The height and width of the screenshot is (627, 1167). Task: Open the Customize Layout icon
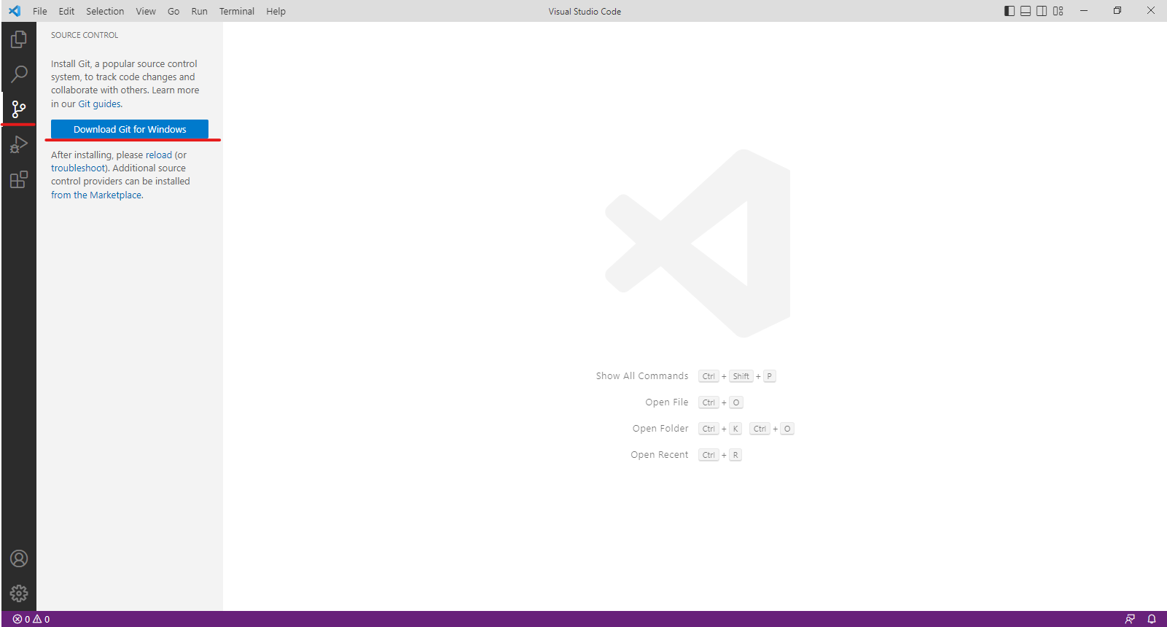[1058, 11]
